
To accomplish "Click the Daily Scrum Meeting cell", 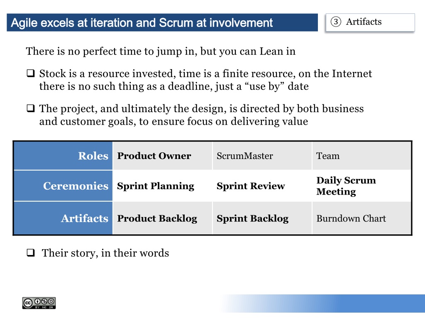I will pyautogui.click(x=361, y=186).
